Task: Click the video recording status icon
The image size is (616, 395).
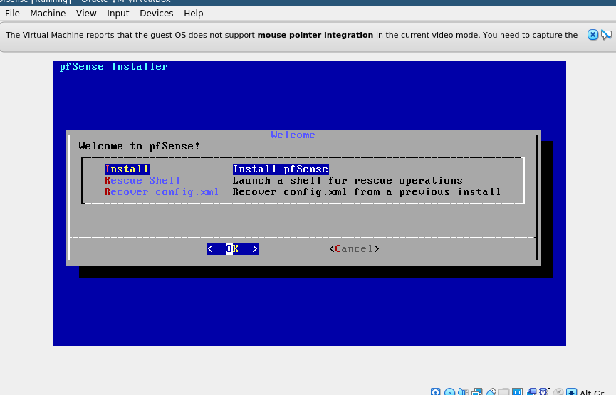Action: click(x=531, y=392)
